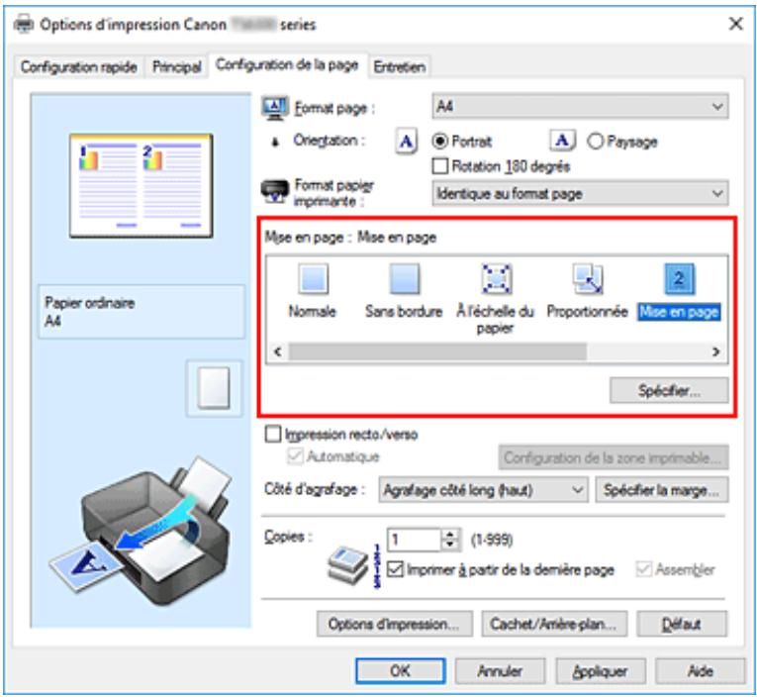Open the Côté d'agrafage dropdown
The width and height of the screenshot is (757, 697).
pyautogui.click(x=483, y=490)
